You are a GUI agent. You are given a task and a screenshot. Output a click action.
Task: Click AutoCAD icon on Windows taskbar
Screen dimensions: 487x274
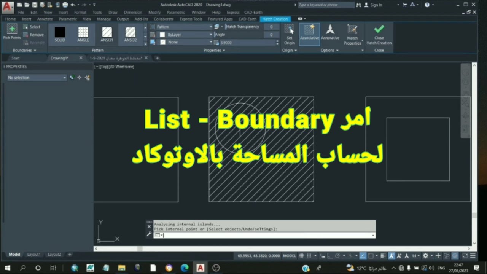(200, 268)
